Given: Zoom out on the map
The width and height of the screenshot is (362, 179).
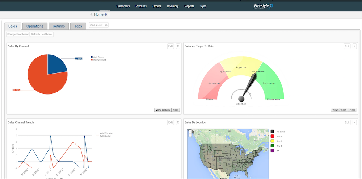Looking at the screenshot, I should click(190, 135).
